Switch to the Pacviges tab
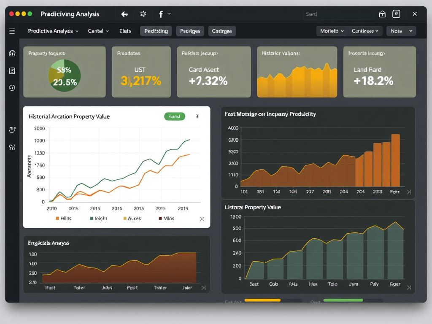The image size is (432, 324). (190, 31)
